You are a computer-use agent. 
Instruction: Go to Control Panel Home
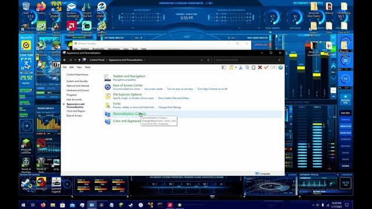pos(77,75)
